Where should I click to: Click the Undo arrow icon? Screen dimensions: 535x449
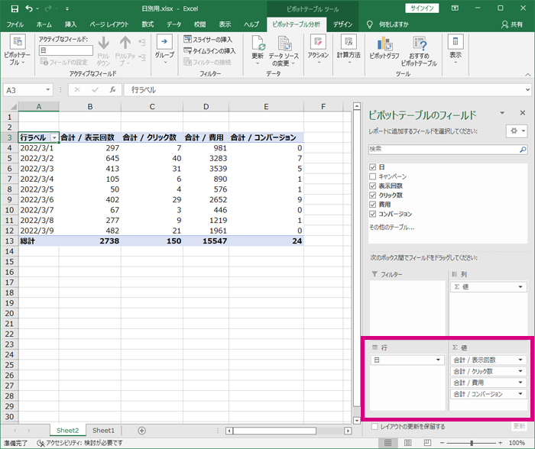click(29, 8)
